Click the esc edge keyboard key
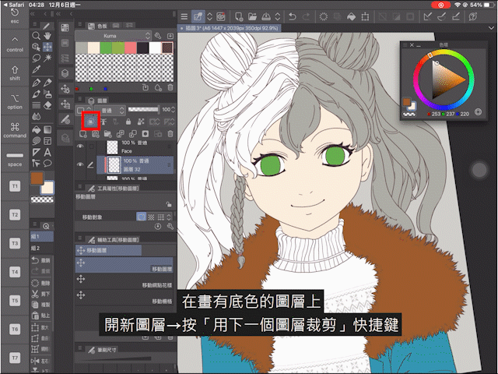This screenshot has height=374, width=498. (x=15, y=16)
